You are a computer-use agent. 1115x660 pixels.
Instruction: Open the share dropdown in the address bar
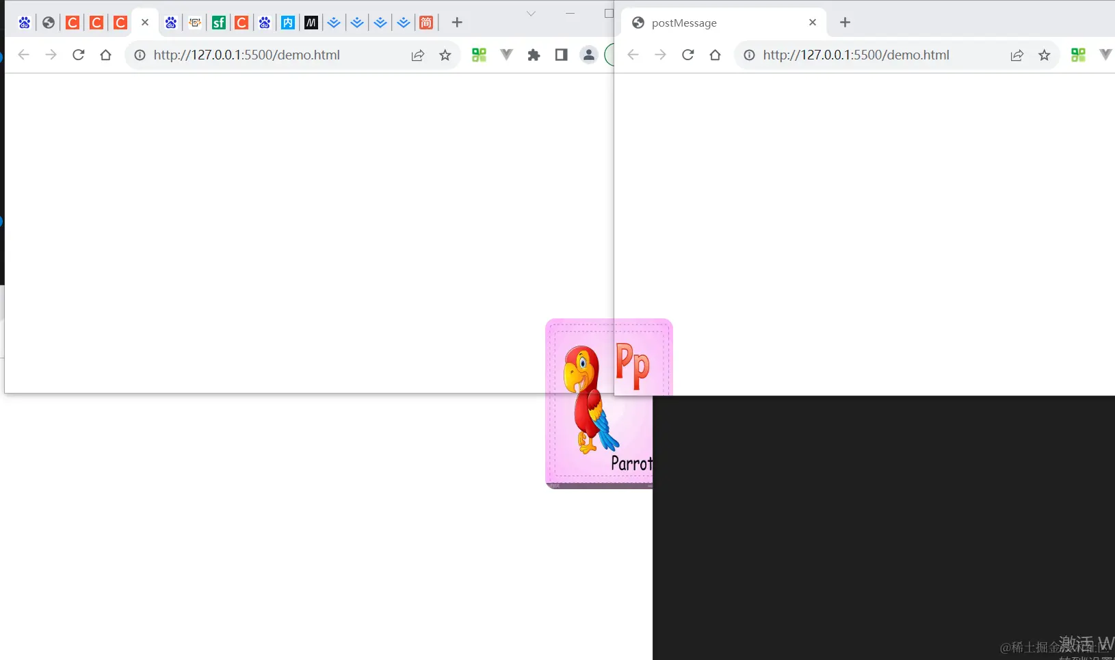(418, 55)
